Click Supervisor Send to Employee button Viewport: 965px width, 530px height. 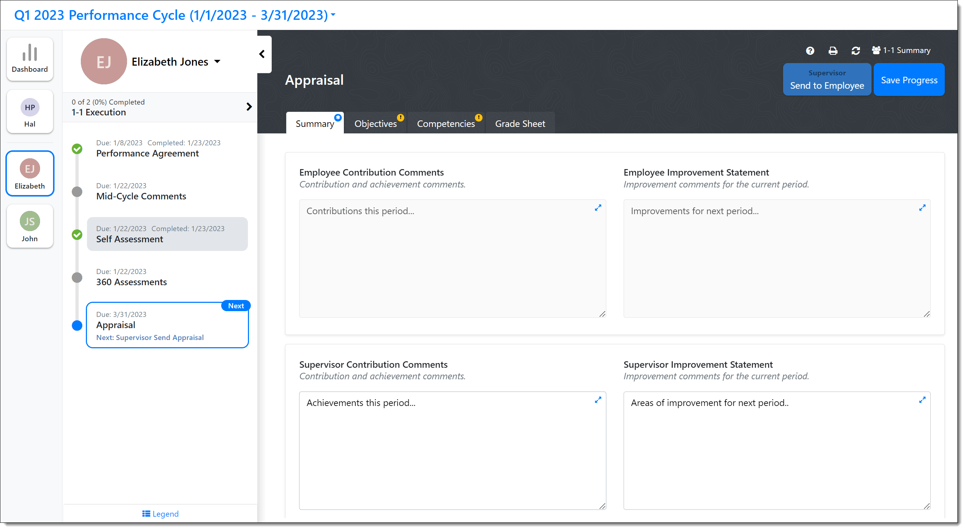(827, 80)
